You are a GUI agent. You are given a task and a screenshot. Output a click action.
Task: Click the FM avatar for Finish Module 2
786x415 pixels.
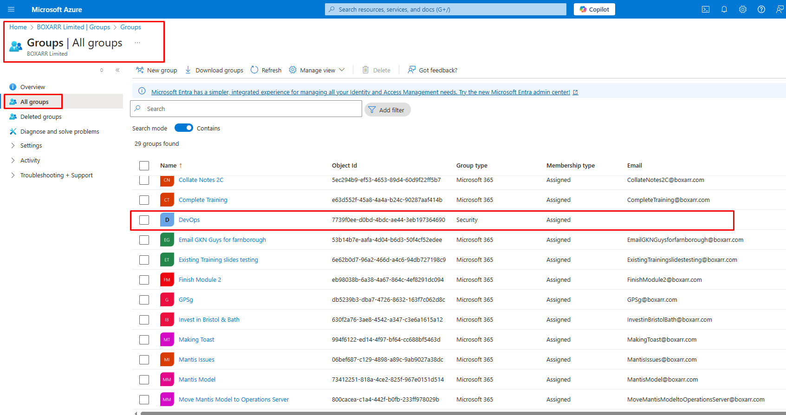[167, 280]
